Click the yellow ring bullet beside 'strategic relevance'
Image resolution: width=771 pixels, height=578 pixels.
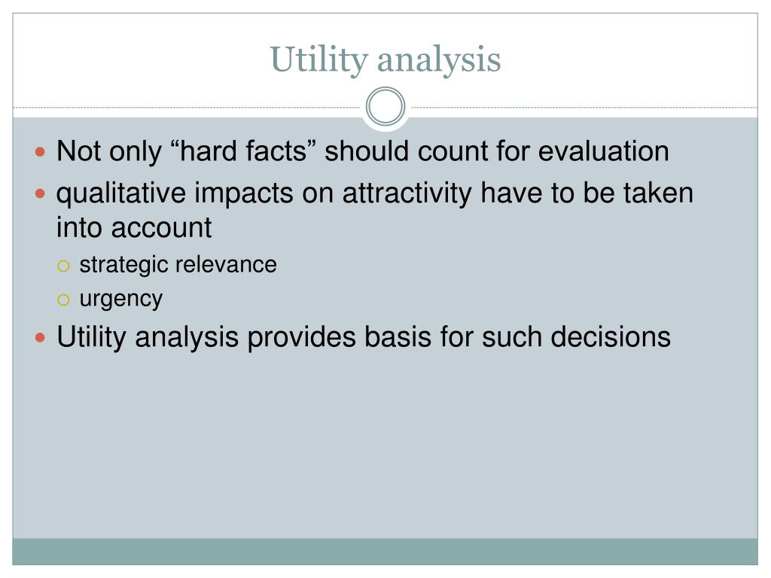tap(63, 266)
